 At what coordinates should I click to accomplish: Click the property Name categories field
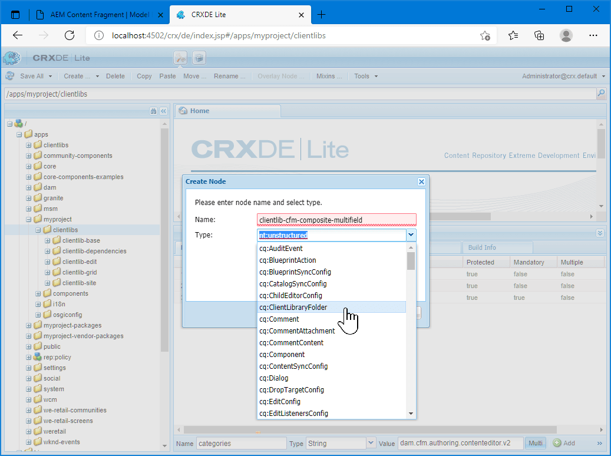tap(241, 443)
